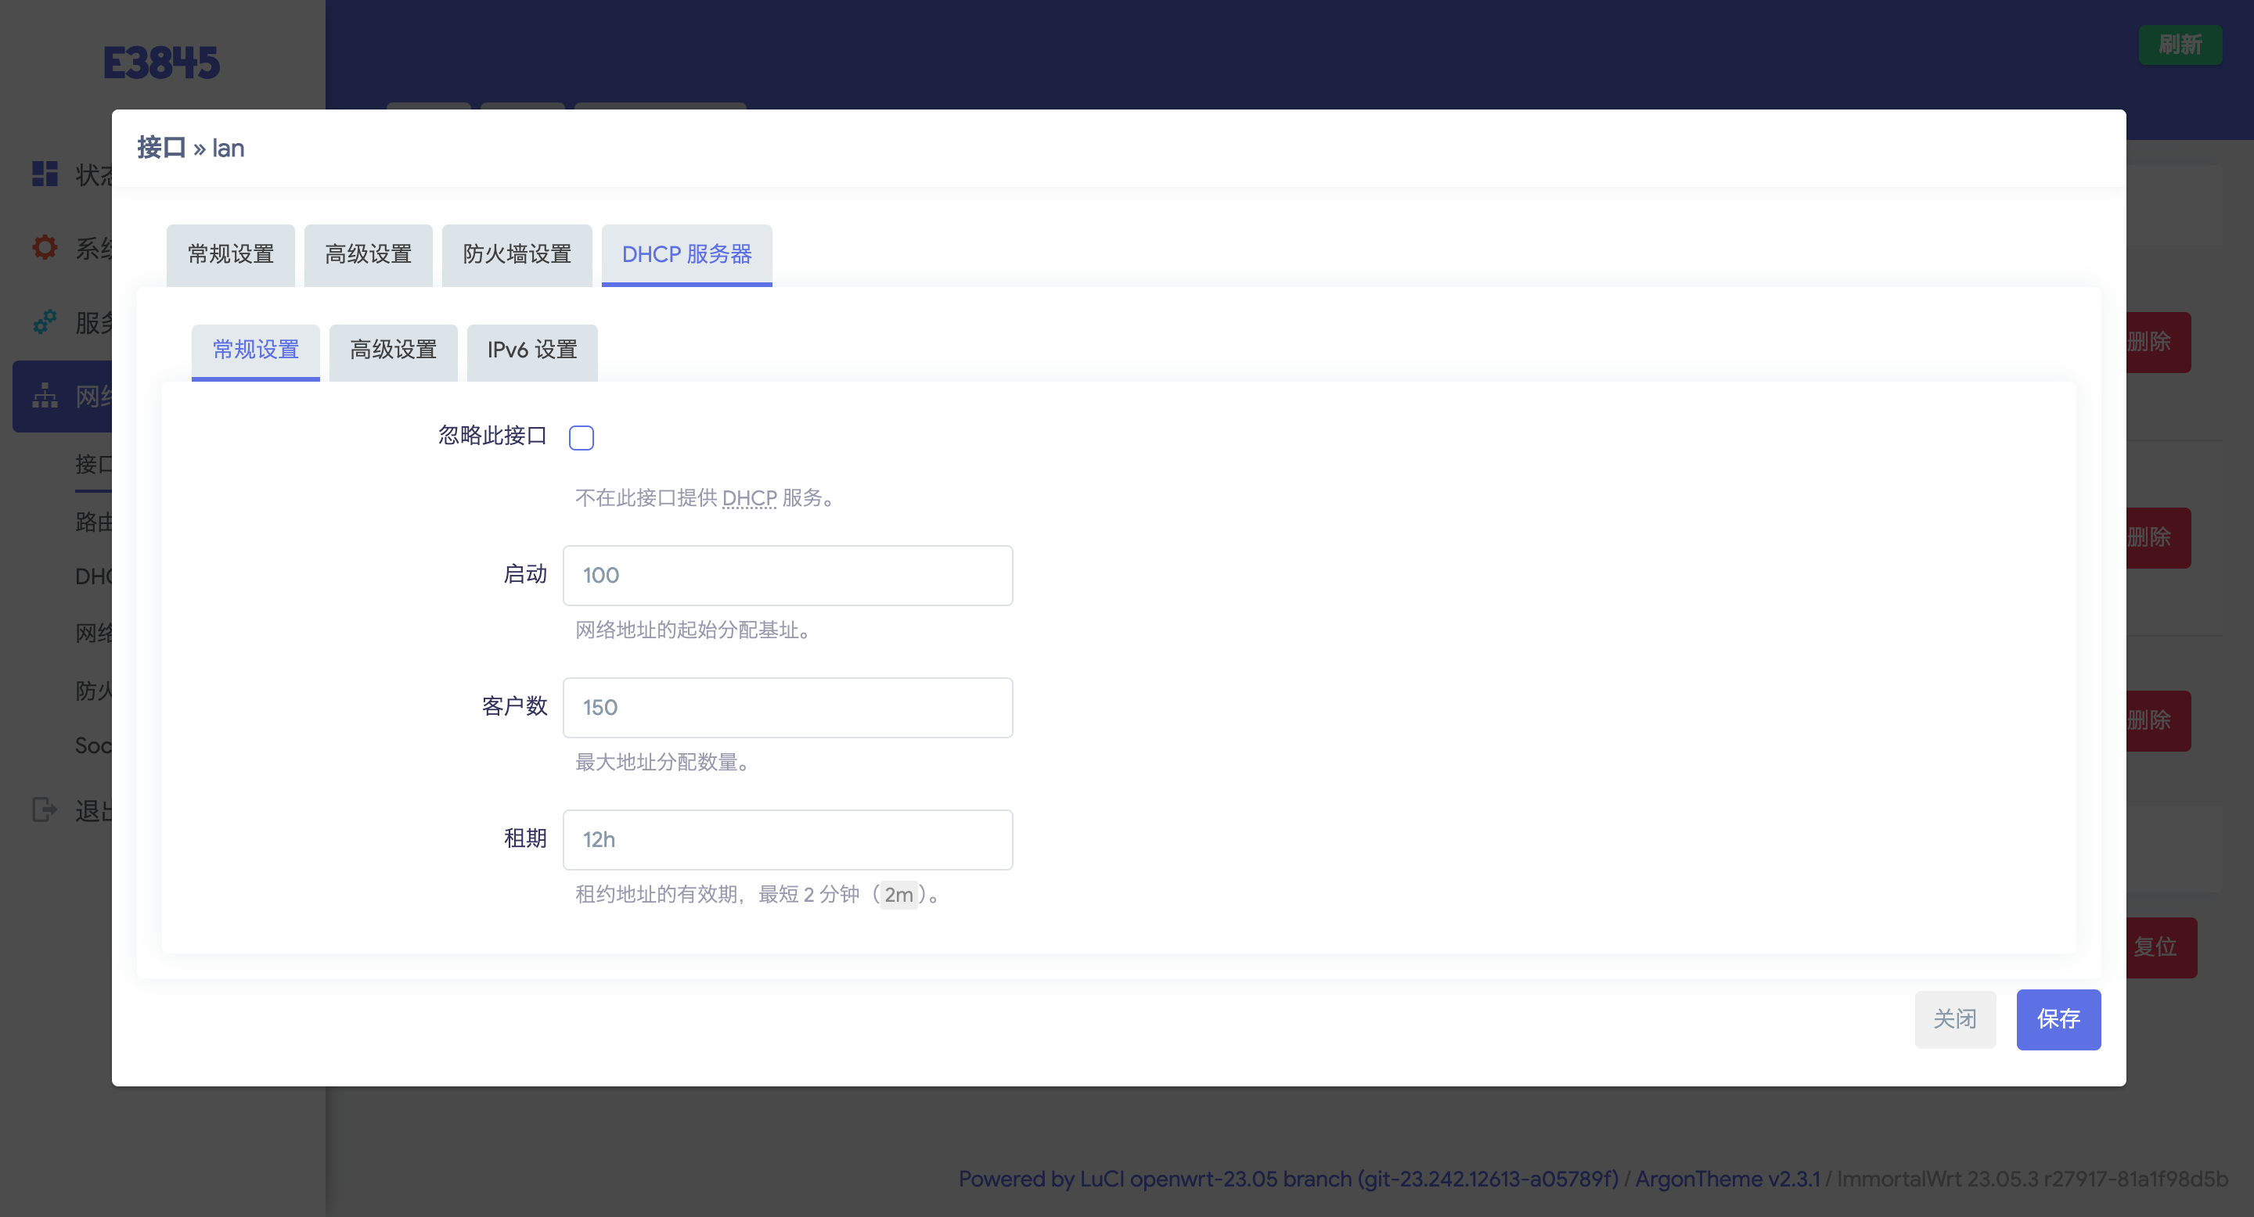Click the system gear icon in sidebar
The width and height of the screenshot is (2254, 1217).
coord(45,248)
